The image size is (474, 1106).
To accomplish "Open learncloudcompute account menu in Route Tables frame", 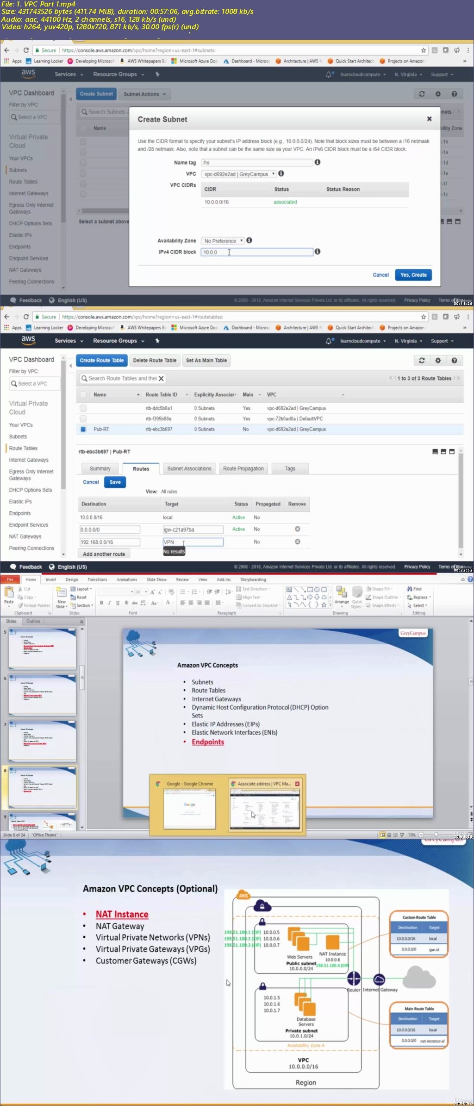I will (363, 341).
